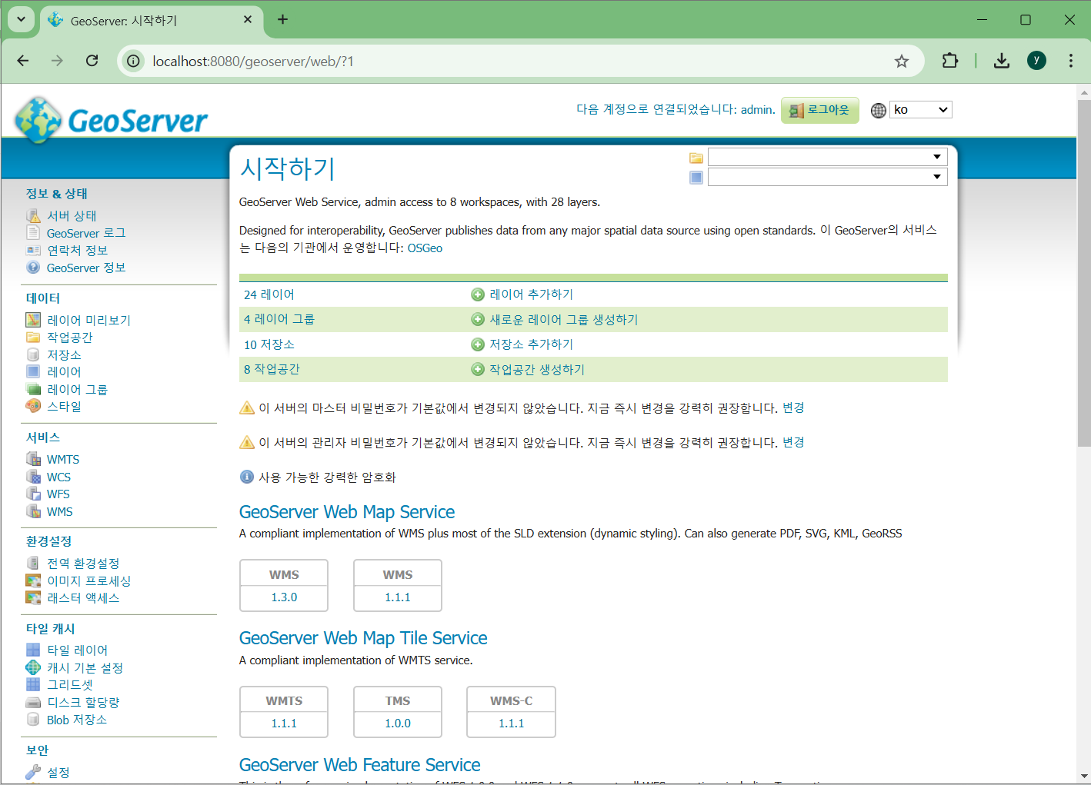Click the WMTS service icon
Screen dimensions: 1091x785
point(33,459)
